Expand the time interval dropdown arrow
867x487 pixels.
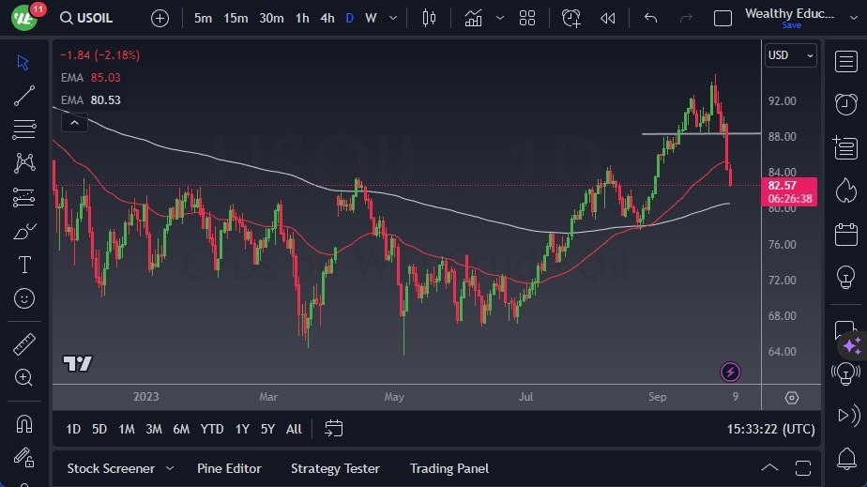[x=392, y=18]
